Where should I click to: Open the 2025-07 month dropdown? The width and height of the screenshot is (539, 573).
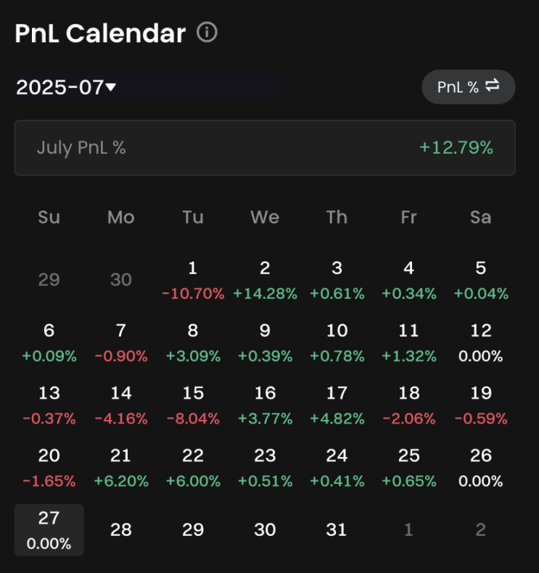click(x=66, y=88)
